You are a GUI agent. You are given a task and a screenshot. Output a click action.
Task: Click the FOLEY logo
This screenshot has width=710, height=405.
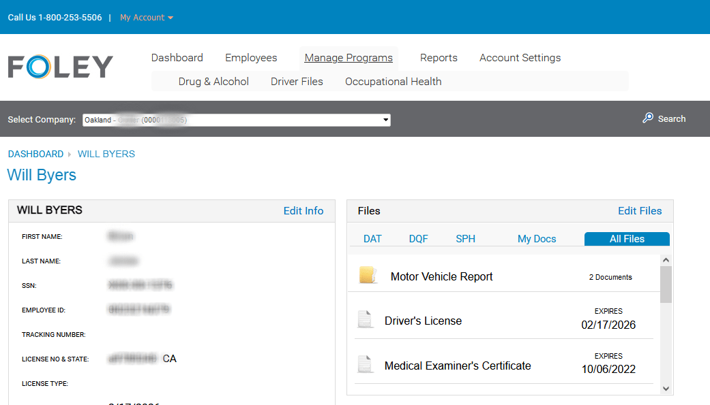point(60,66)
